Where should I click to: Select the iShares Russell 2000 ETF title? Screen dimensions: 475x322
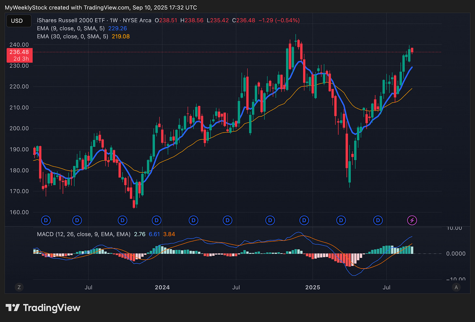coord(71,20)
